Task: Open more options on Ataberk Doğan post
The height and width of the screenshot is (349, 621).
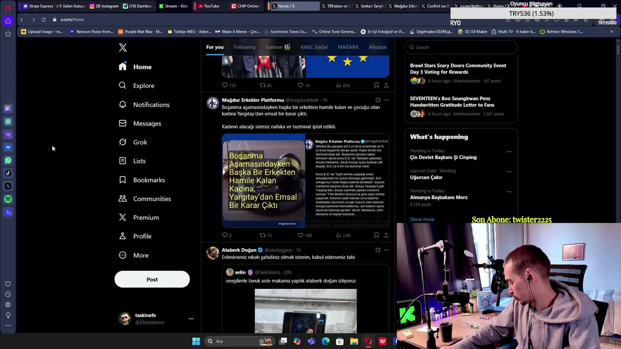Action: 386,250
